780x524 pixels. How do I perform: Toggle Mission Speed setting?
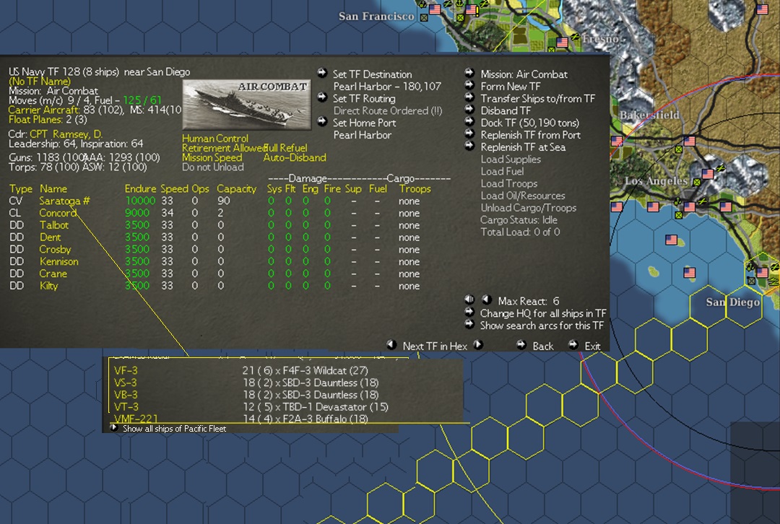click(212, 157)
